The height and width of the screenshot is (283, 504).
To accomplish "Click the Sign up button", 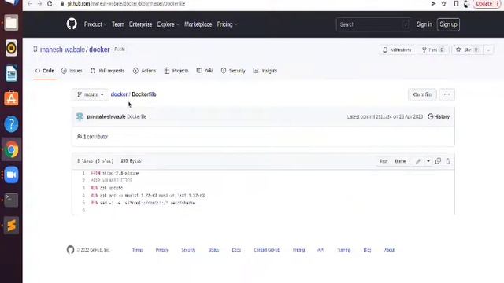I will tap(448, 24).
